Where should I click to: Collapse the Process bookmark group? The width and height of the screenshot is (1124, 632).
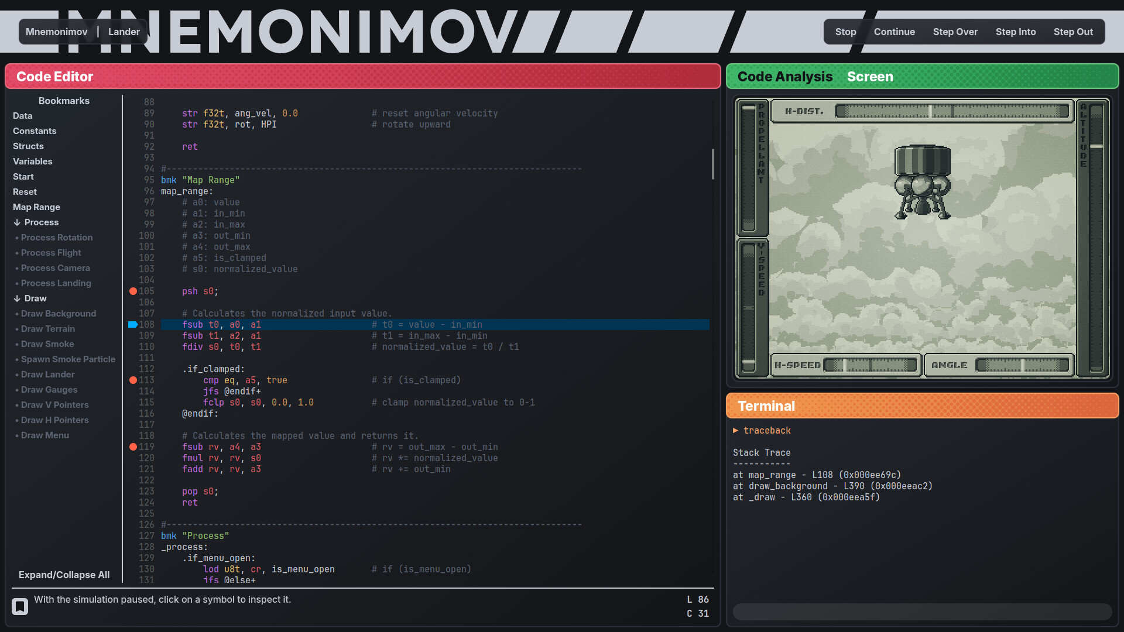pyautogui.click(x=17, y=222)
